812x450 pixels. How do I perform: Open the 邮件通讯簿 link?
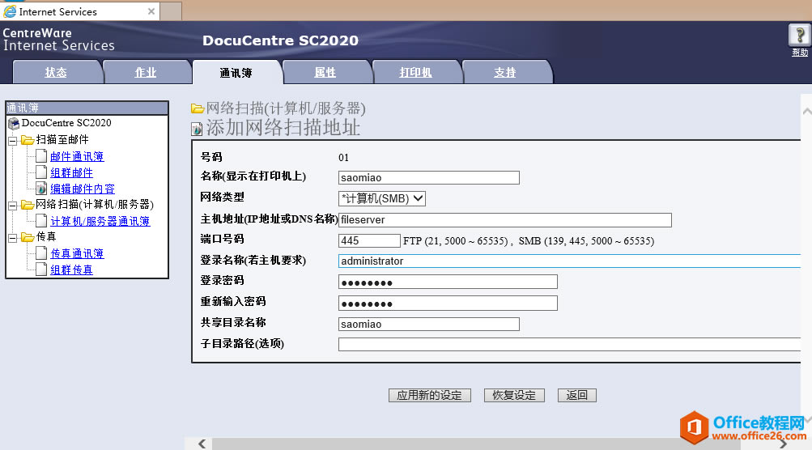[x=77, y=156]
